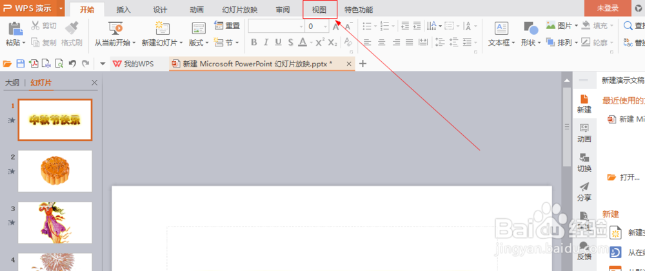Screen dimensions: 645x271
Task: Click the 重置 reset button
Action: pyautogui.click(x=227, y=26)
